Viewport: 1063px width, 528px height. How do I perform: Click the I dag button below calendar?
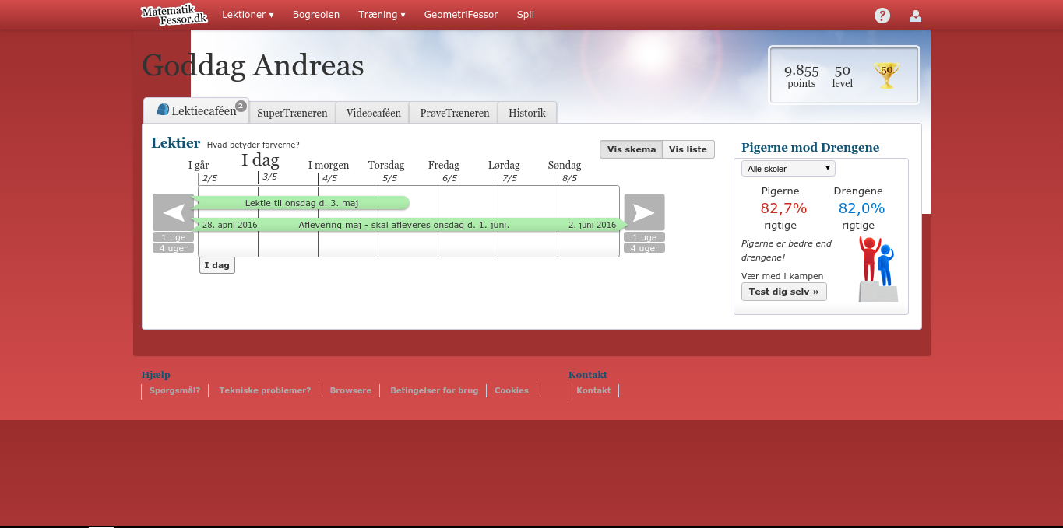(216, 265)
